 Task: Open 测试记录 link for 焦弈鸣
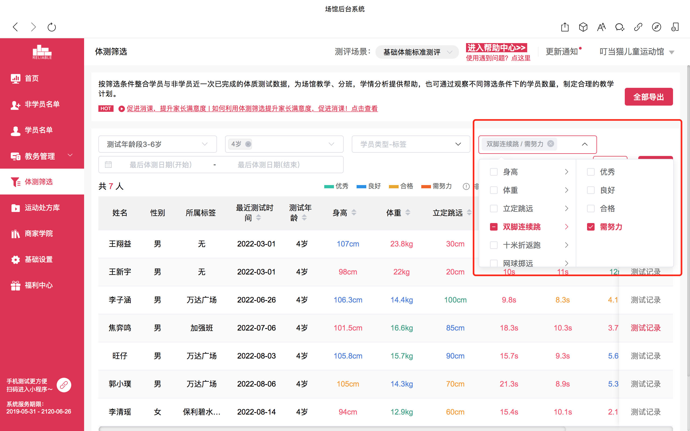click(645, 328)
